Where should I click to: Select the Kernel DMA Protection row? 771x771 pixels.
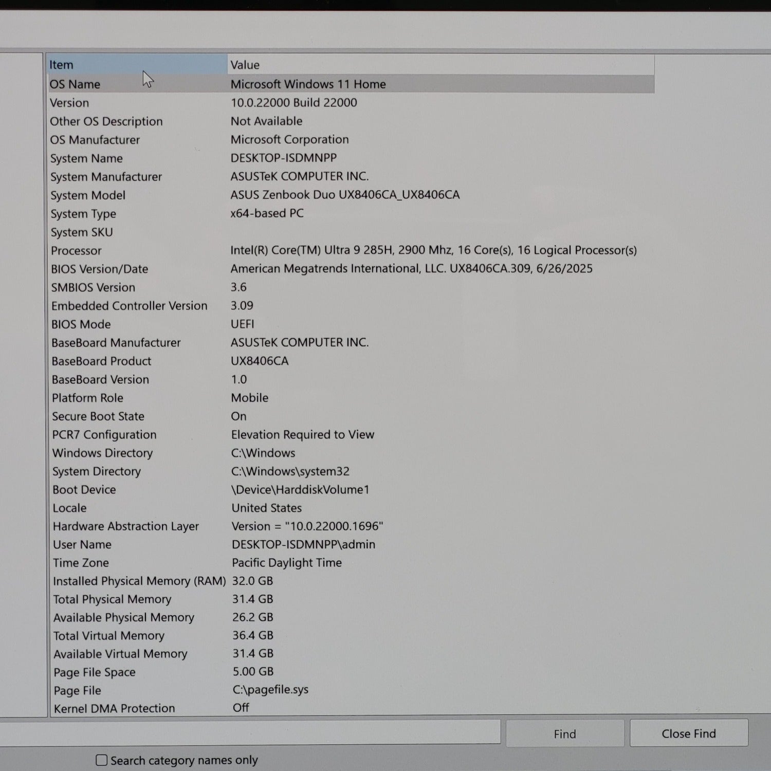(x=114, y=708)
